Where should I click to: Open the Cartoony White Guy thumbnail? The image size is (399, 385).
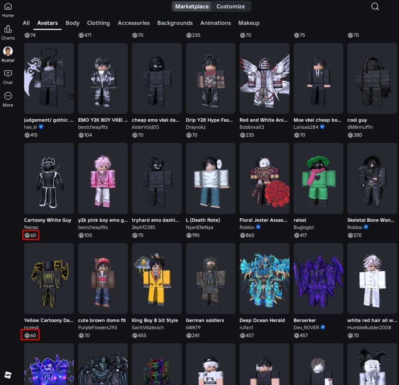tap(49, 178)
